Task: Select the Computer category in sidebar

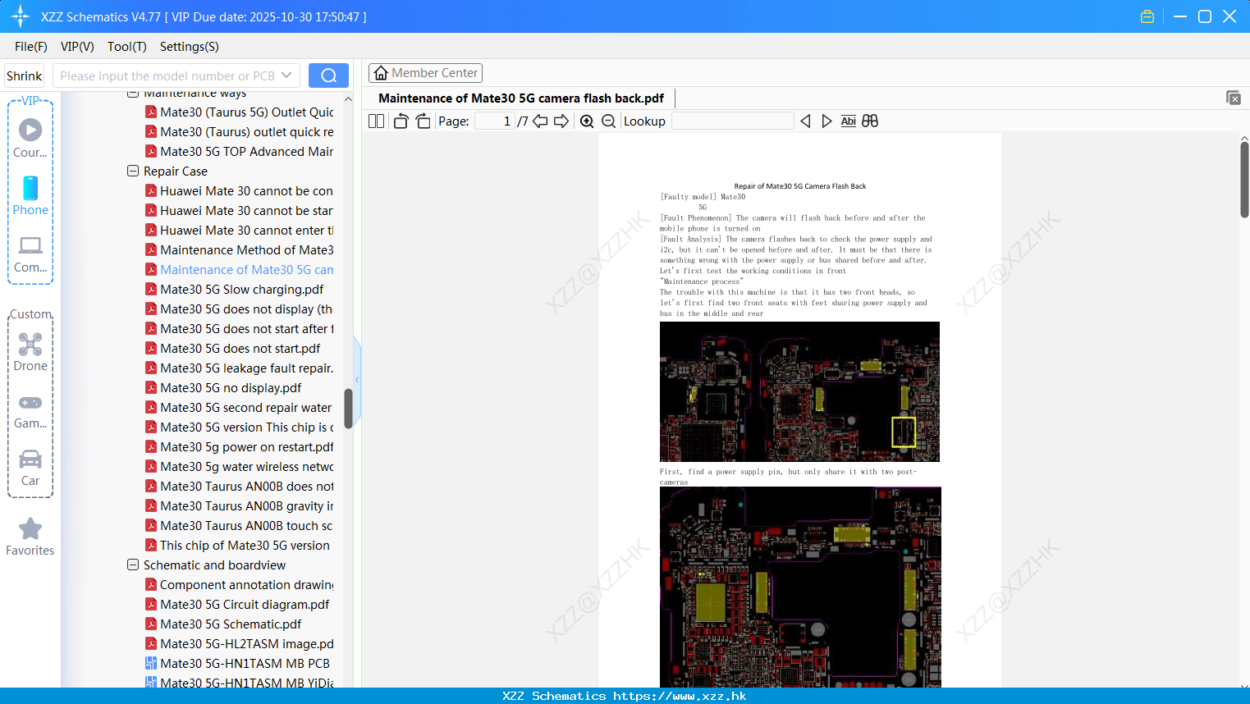Action: (x=30, y=254)
